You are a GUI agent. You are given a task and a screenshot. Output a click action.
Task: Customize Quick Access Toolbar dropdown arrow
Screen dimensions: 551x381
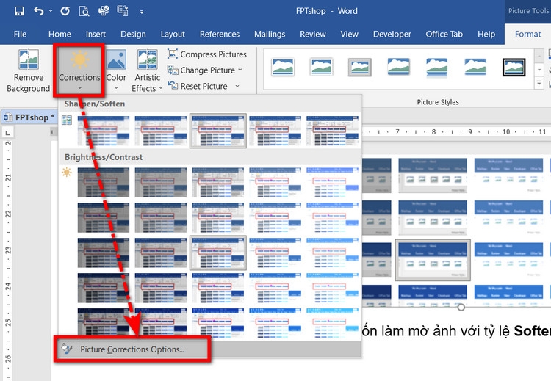142,12
